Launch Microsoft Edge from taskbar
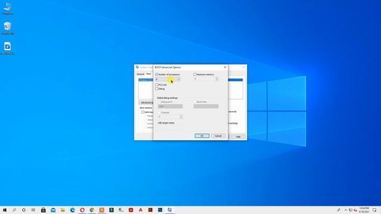Image resolution: width=381 pixels, height=214 pixels. tap(73, 210)
